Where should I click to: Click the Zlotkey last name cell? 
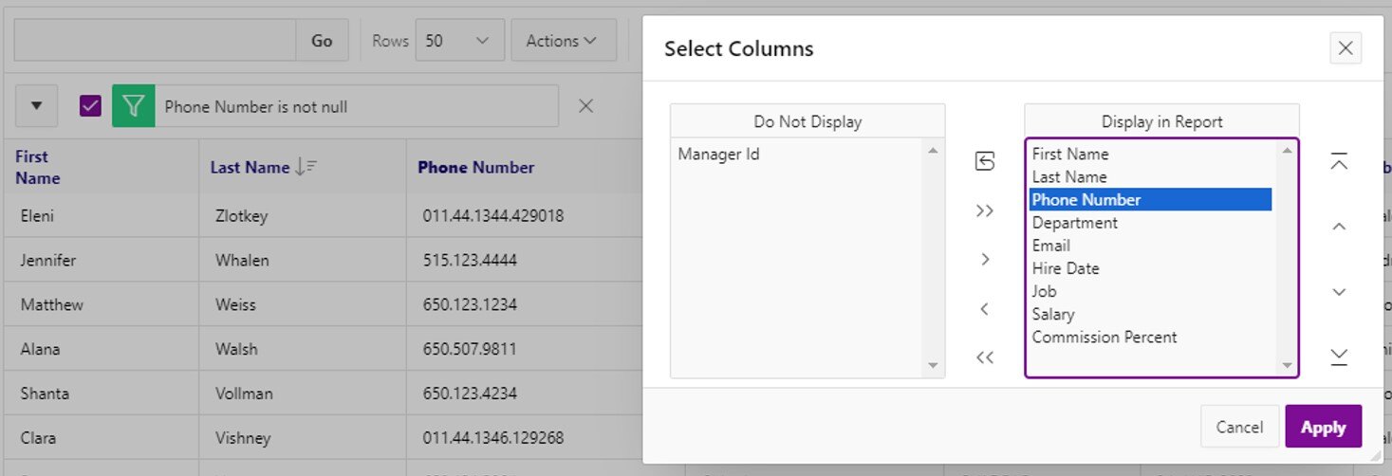coord(242,215)
